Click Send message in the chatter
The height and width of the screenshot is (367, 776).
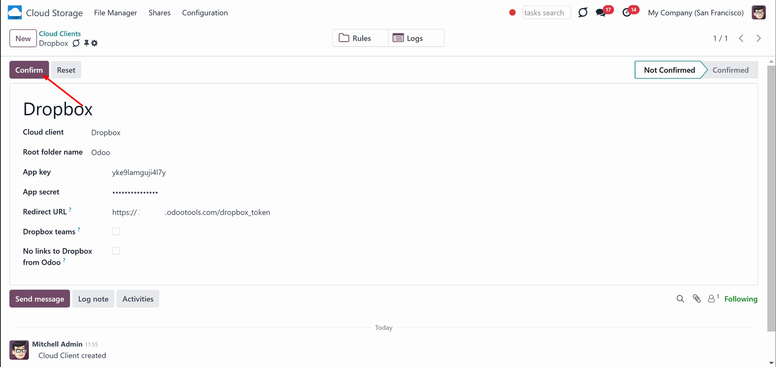(40, 299)
